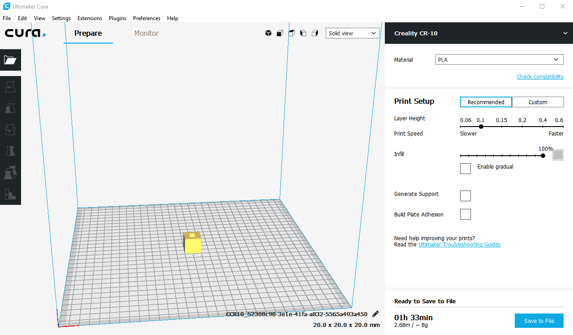Switch to 3D perspective camera view icon

268,33
